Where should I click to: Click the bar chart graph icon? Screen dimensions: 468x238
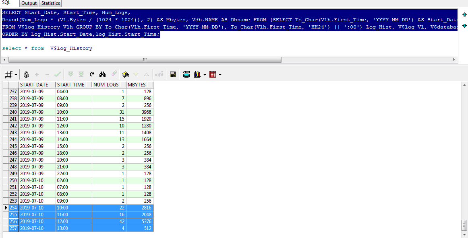pyautogui.click(x=197, y=74)
